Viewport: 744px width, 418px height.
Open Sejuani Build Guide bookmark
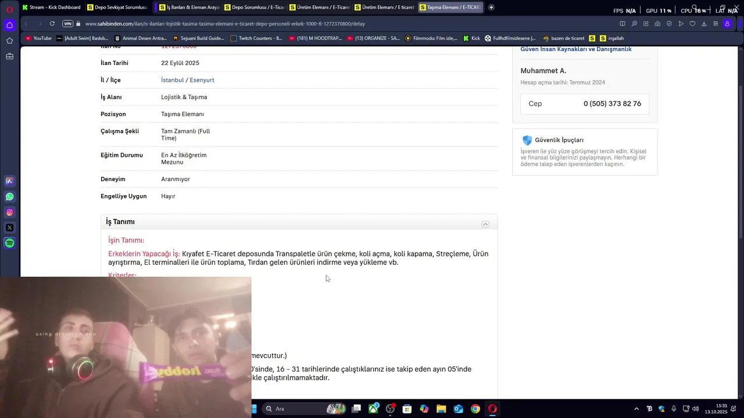[198, 38]
